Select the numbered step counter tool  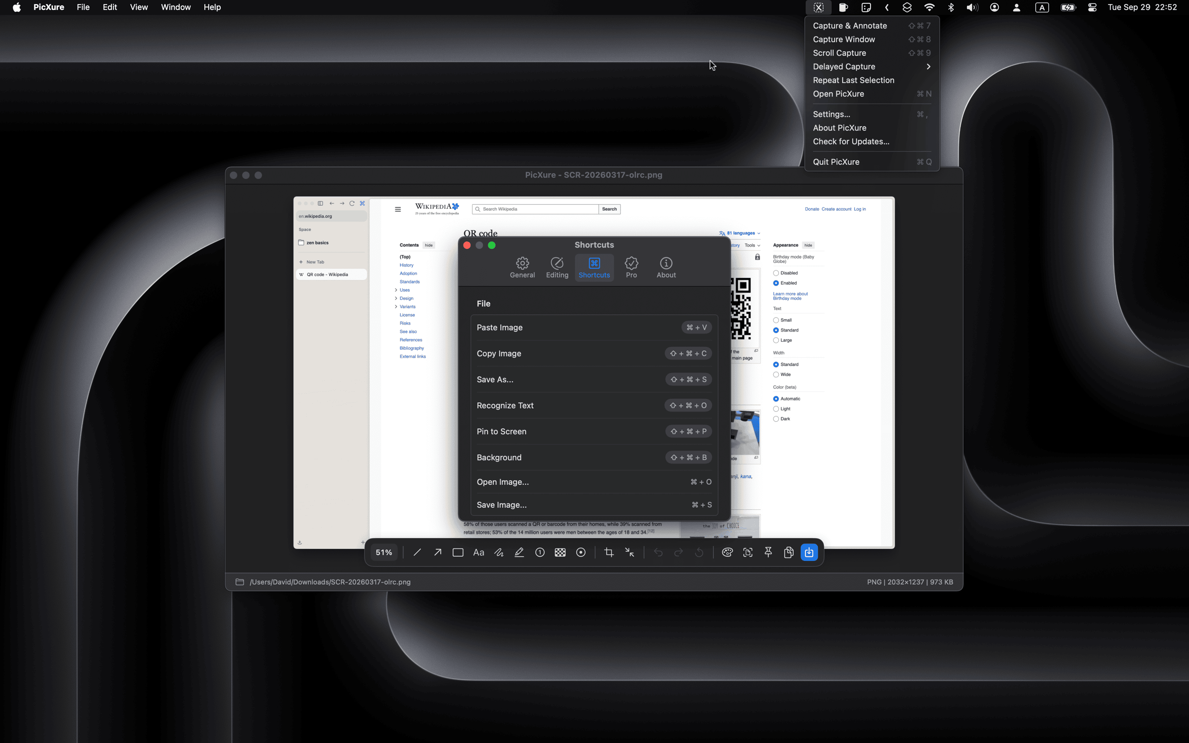pyautogui.click(x=540, y=552)
